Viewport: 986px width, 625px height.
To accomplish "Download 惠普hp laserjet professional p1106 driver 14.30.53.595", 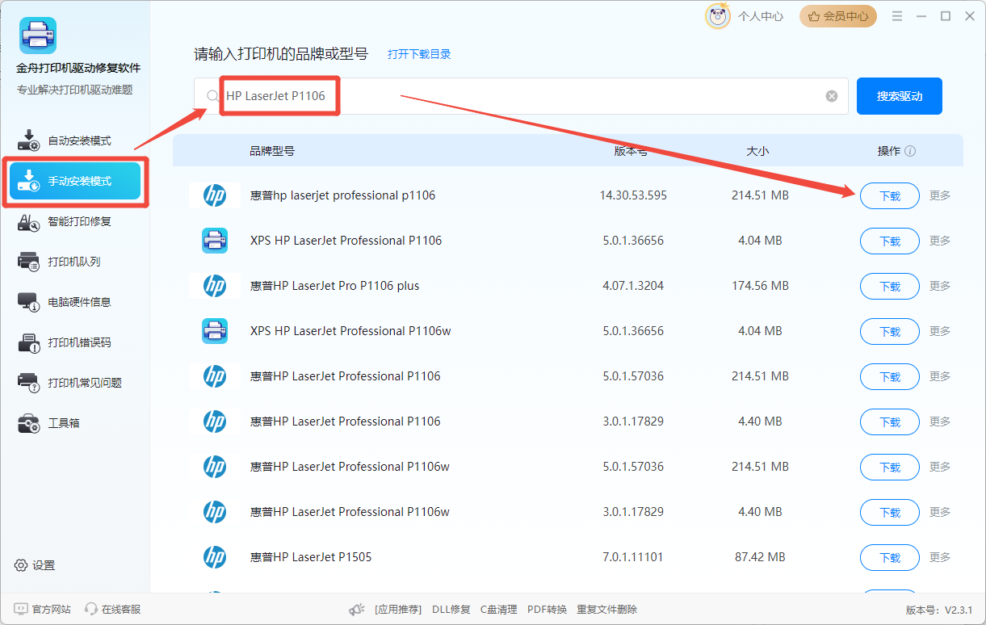I will (x=890, y=195).
